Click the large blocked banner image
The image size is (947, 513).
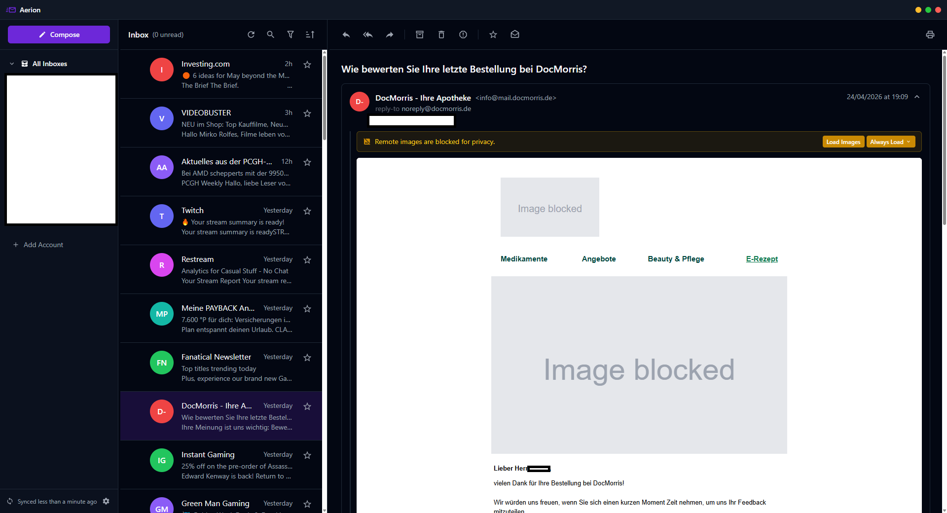pyautogui.click(x=639, y=365)
